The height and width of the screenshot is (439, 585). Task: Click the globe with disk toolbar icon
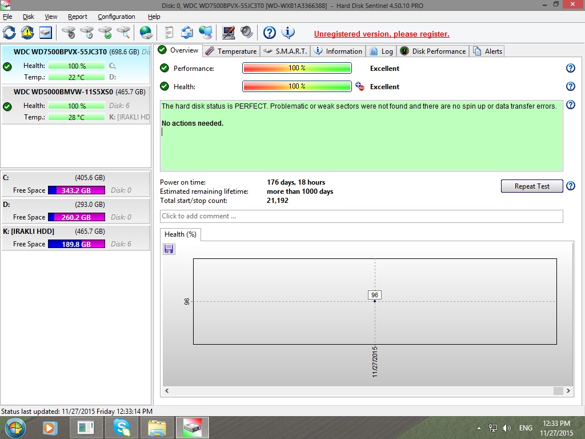(x=146, y=33)
